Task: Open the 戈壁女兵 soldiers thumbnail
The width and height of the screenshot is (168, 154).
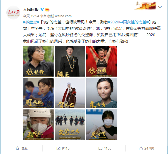Action: (x=70, y=125)
